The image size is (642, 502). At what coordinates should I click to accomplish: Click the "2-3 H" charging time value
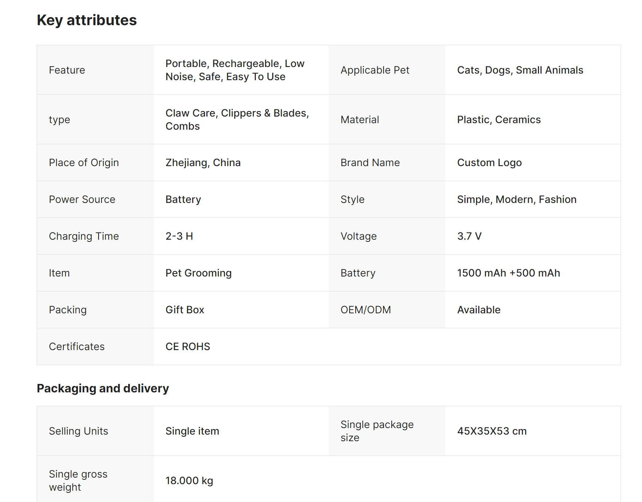179,236
